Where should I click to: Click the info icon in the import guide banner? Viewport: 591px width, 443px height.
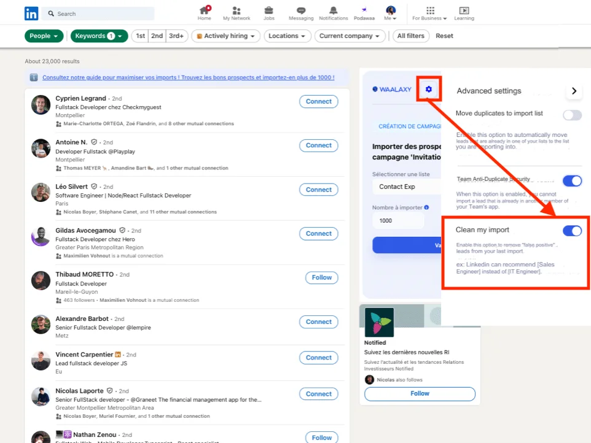(34, 77)
